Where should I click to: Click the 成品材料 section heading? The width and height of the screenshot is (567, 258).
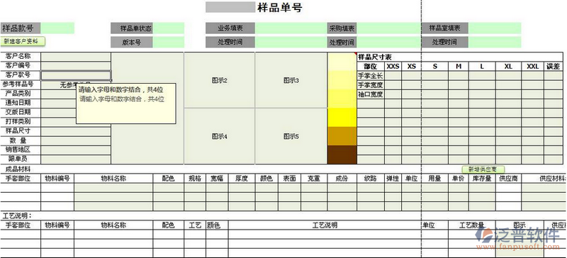coord(18,169)
